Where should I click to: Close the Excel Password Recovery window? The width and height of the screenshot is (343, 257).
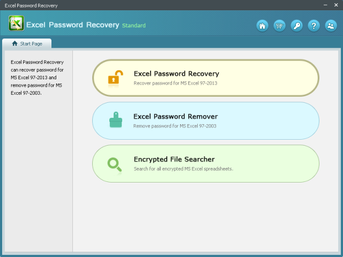[335, 5]
